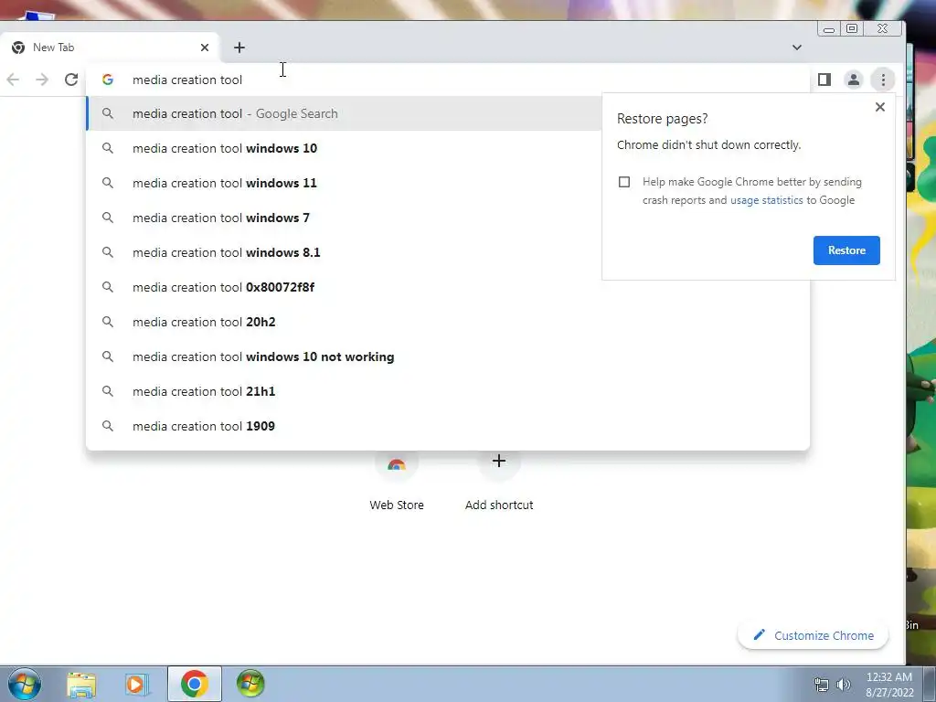Viewport: 936px width, 702px height.
Task: Dismiss the Restore pages popup
Action: [x=880, y=107]
